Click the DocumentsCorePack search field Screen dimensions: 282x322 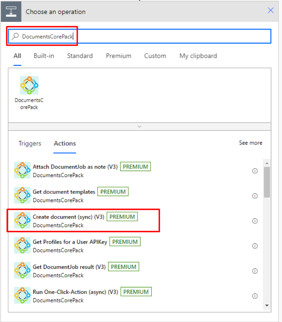pyautogui.click(x=139, y=36)
